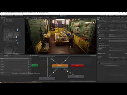Click the highlighted Play button
This screenshot has width=127, height=95.
pos(61,16)
